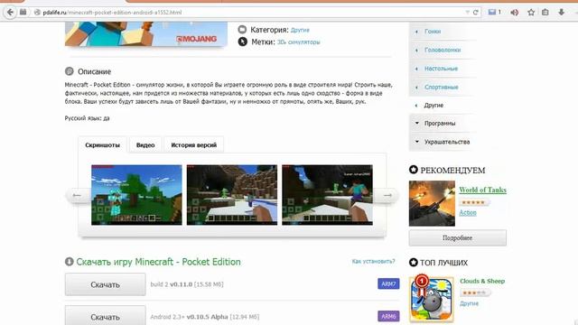Expand the Программы sidebar section
578x325 pixels.
[440, 123]
